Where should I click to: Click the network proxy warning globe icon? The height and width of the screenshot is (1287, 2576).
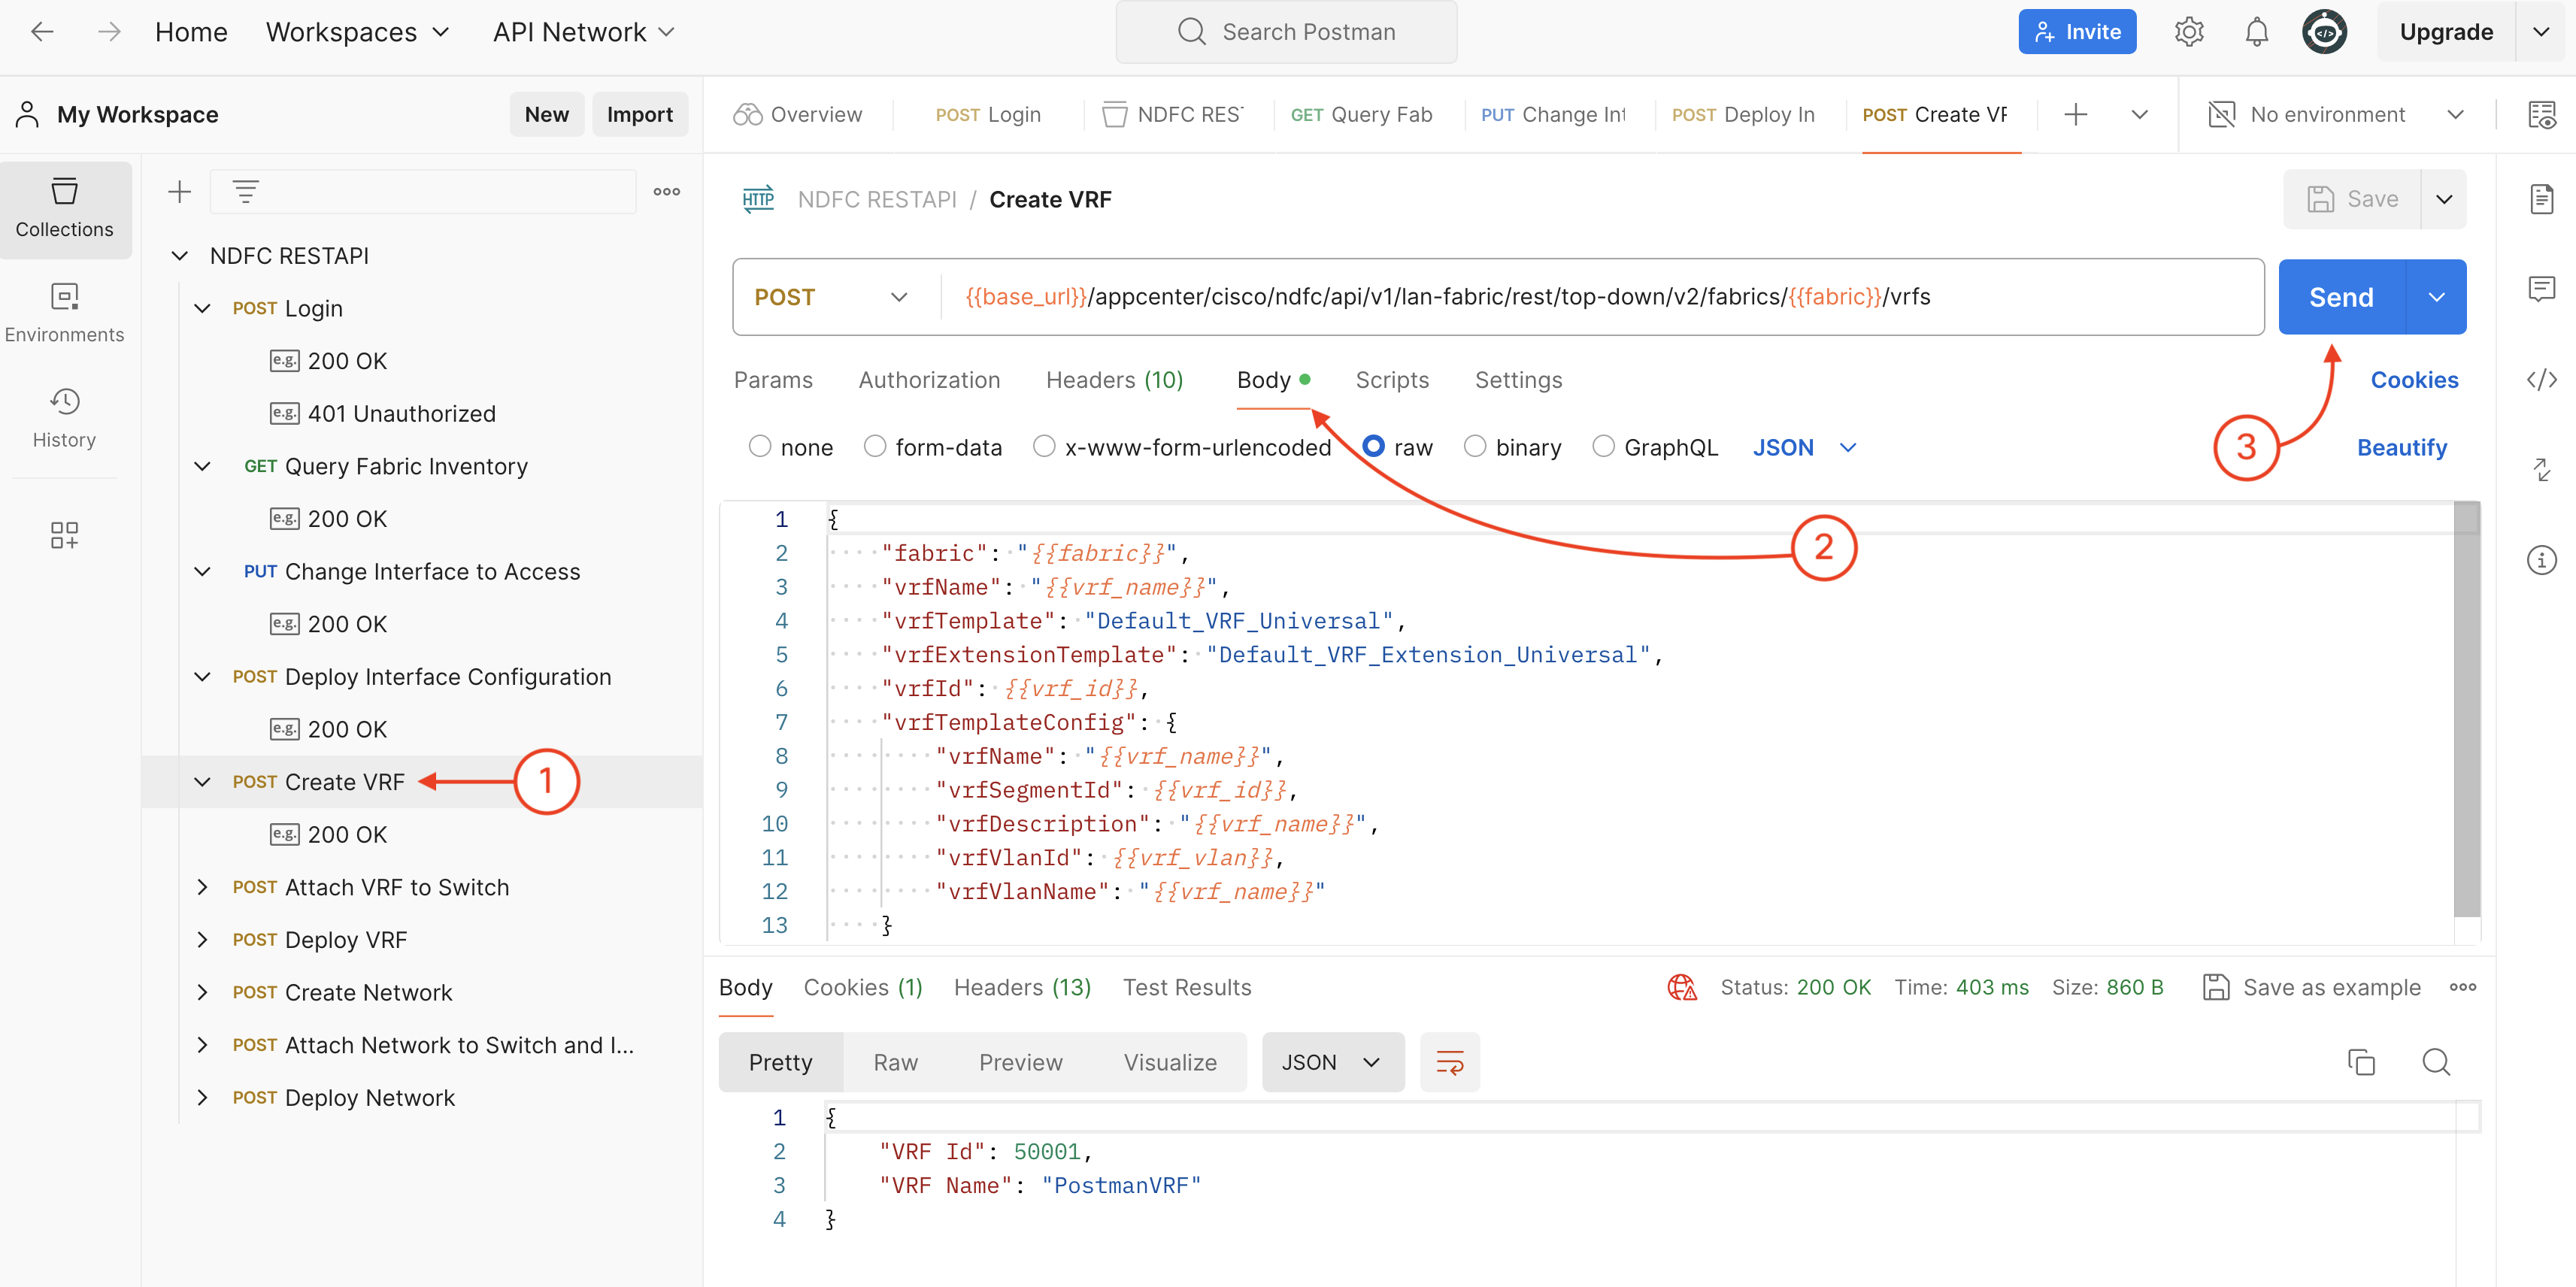[x=1682, y=987]
